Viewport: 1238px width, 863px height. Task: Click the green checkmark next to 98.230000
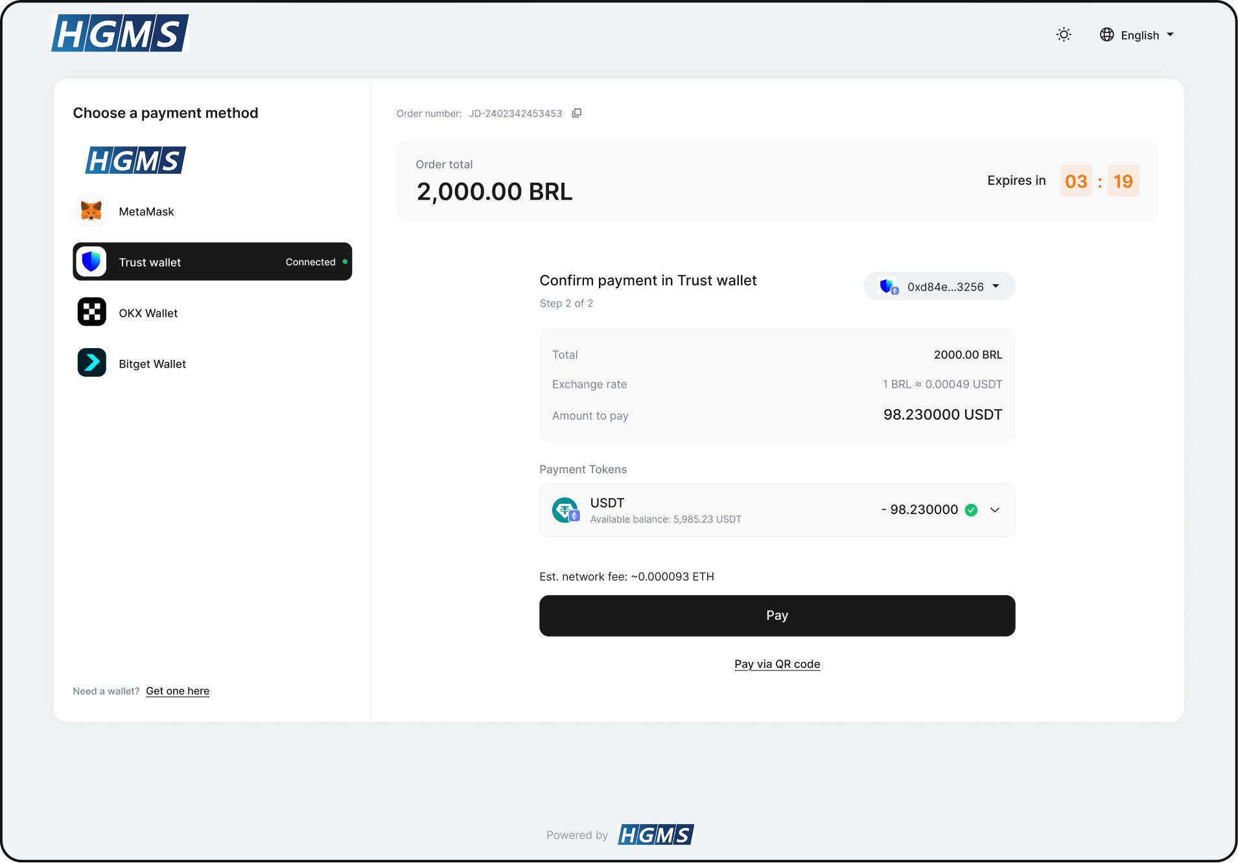pyautogui.click(x=971, y=510)
